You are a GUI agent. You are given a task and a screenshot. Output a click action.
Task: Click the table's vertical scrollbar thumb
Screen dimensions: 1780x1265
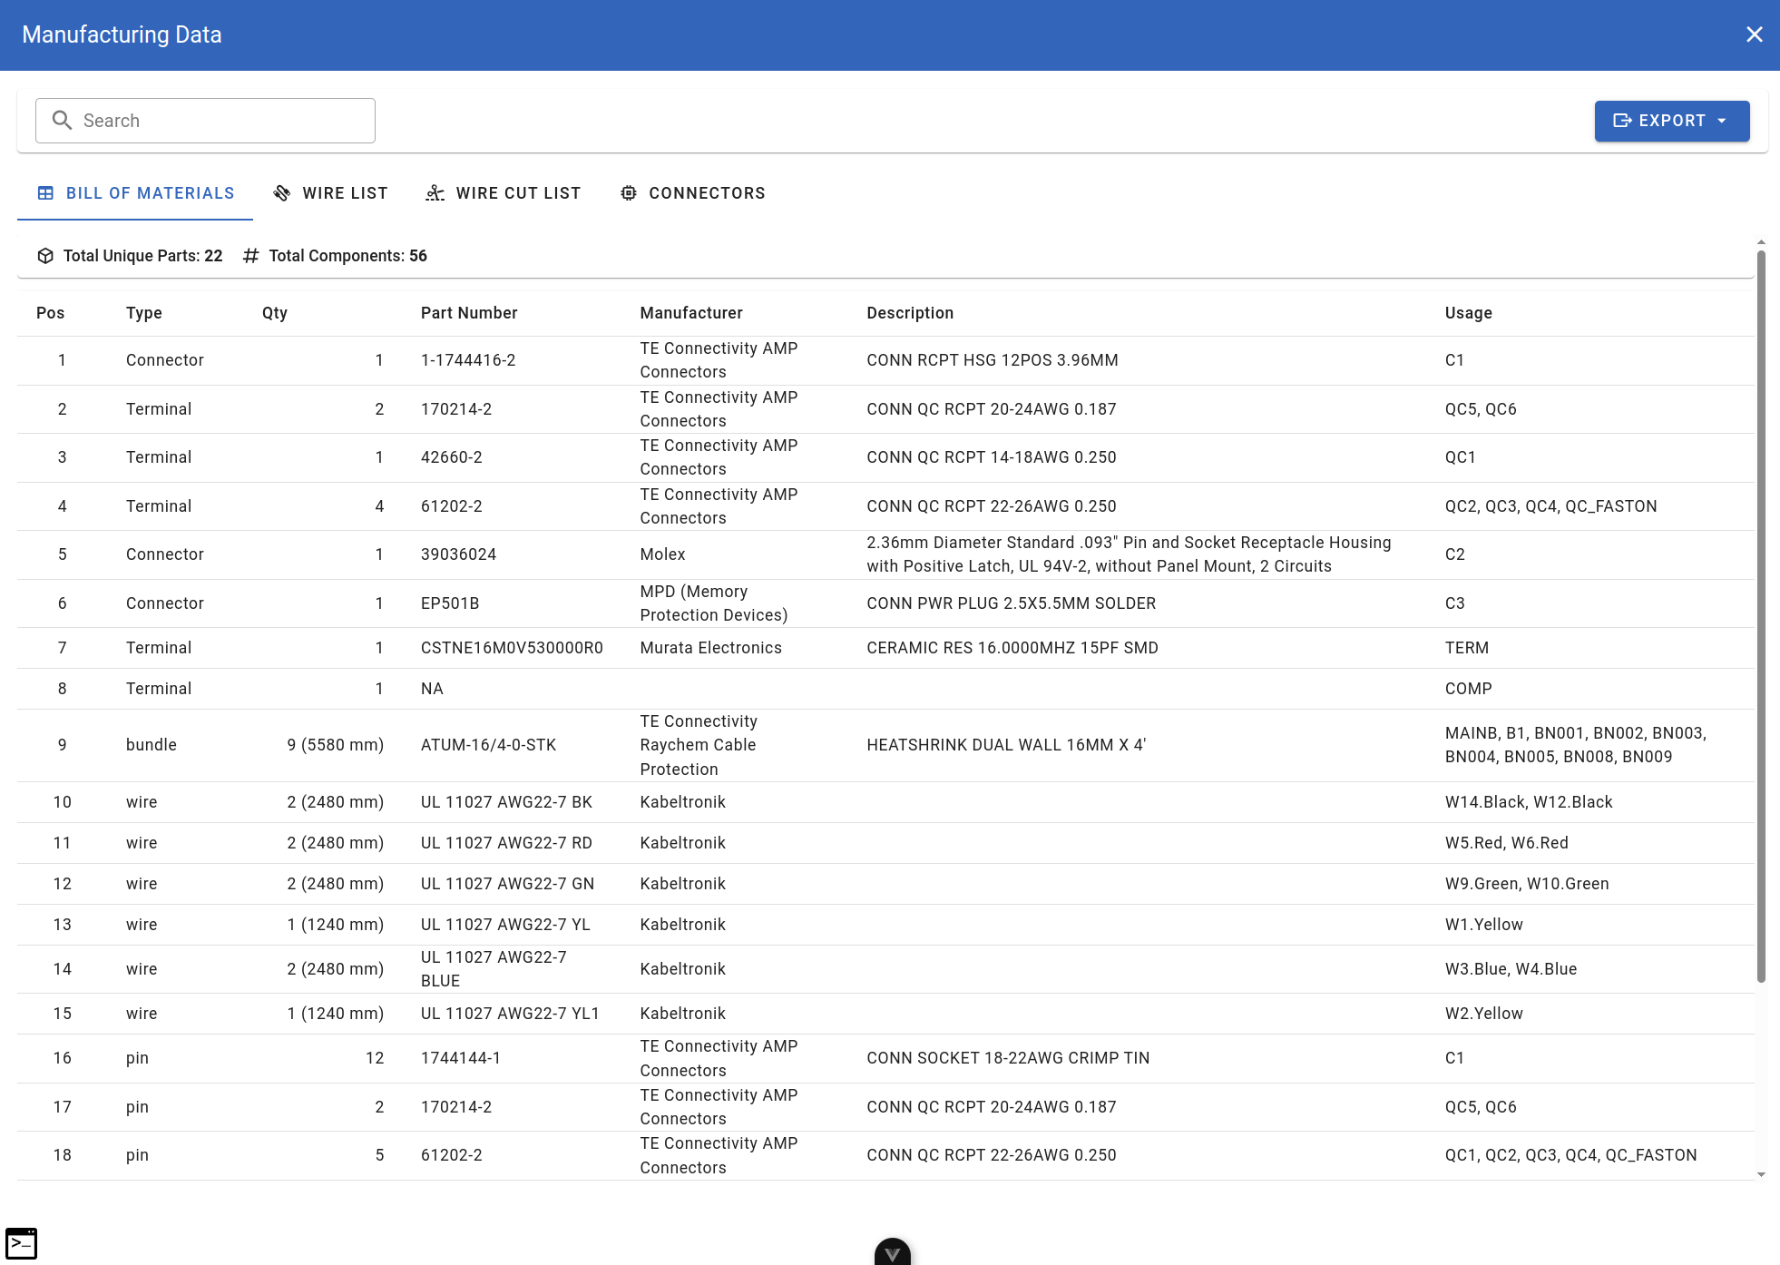(x=1761, y=617)
